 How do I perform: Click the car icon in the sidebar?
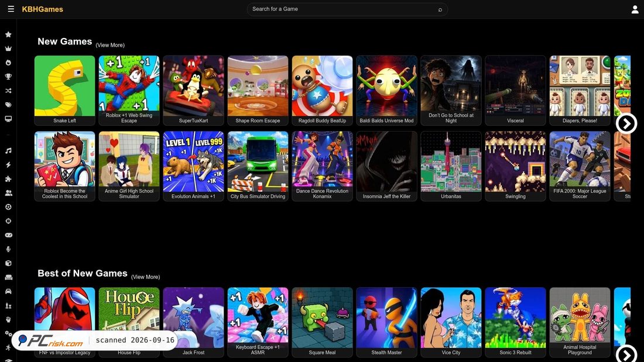click(x=8, y=291)
